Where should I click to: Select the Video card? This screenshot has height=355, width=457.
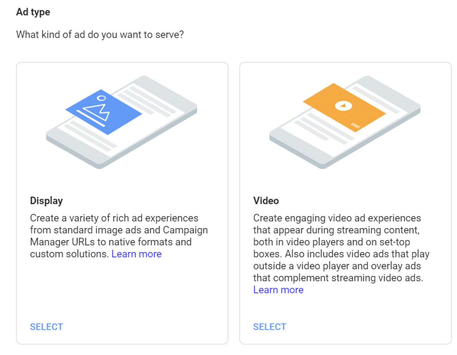269,326
